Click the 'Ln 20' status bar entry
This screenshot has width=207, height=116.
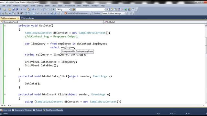[x=158, y=114]
